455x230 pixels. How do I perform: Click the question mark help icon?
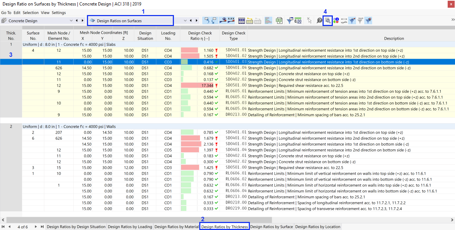click(x=320, y=21)
